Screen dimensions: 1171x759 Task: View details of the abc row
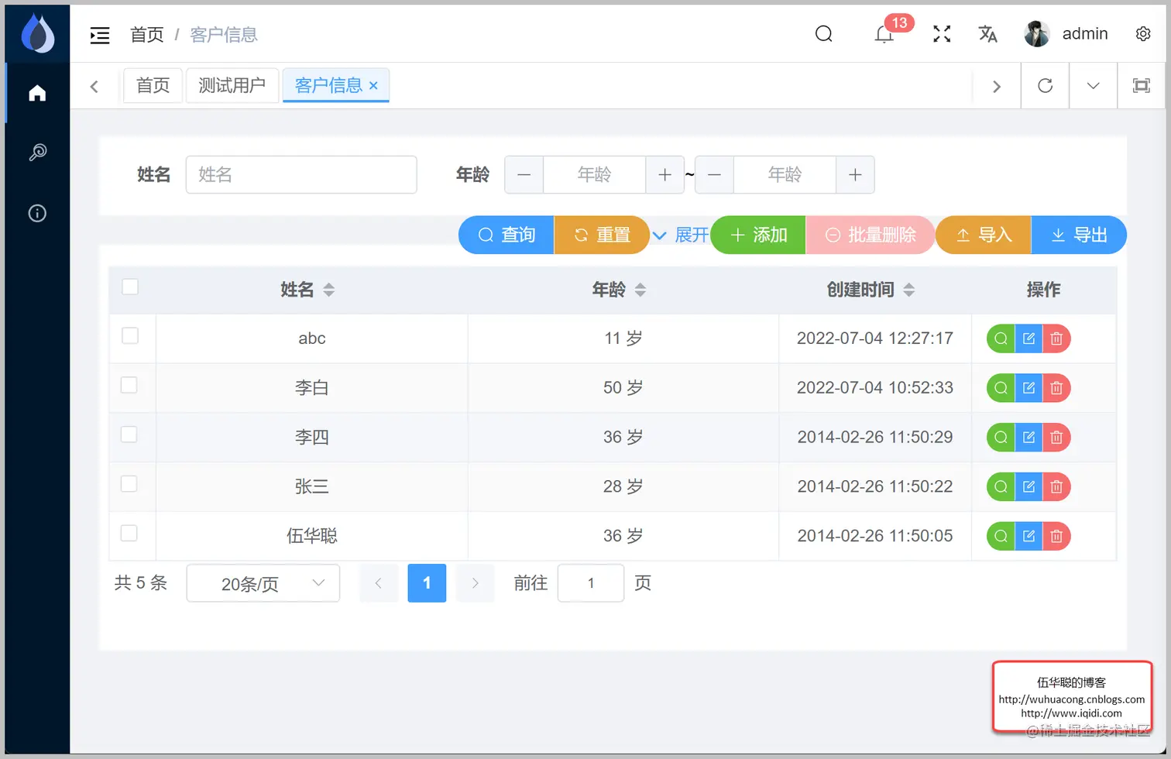click(x=1001, y=338)
